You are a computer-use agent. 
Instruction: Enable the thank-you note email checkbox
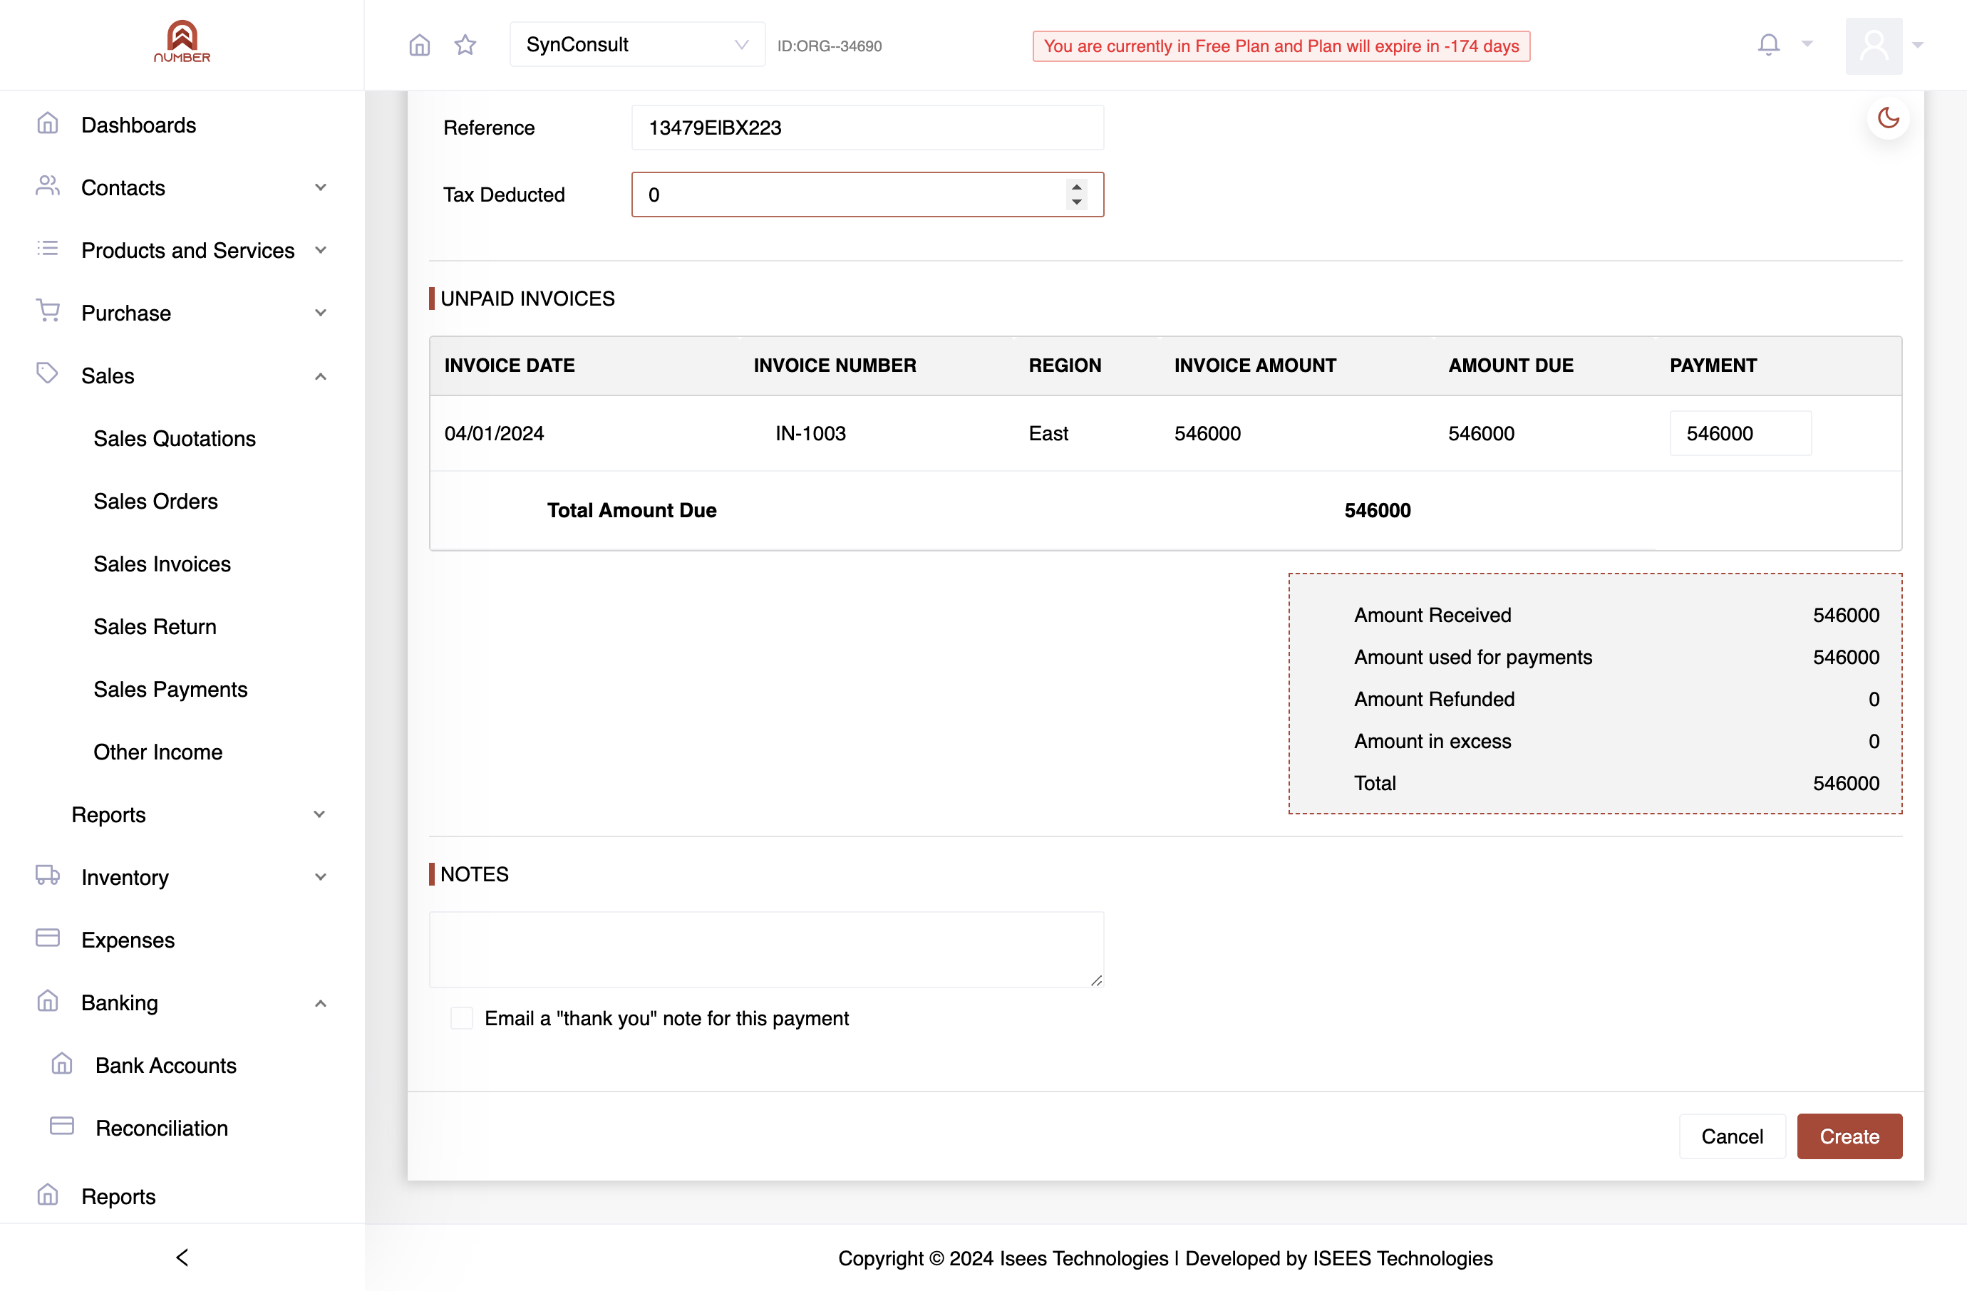[x=462, y=1018]
